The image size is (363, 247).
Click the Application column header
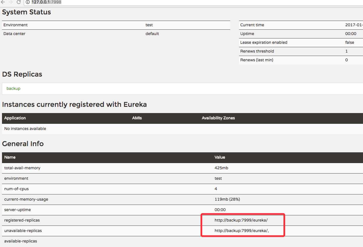point(15,118)
